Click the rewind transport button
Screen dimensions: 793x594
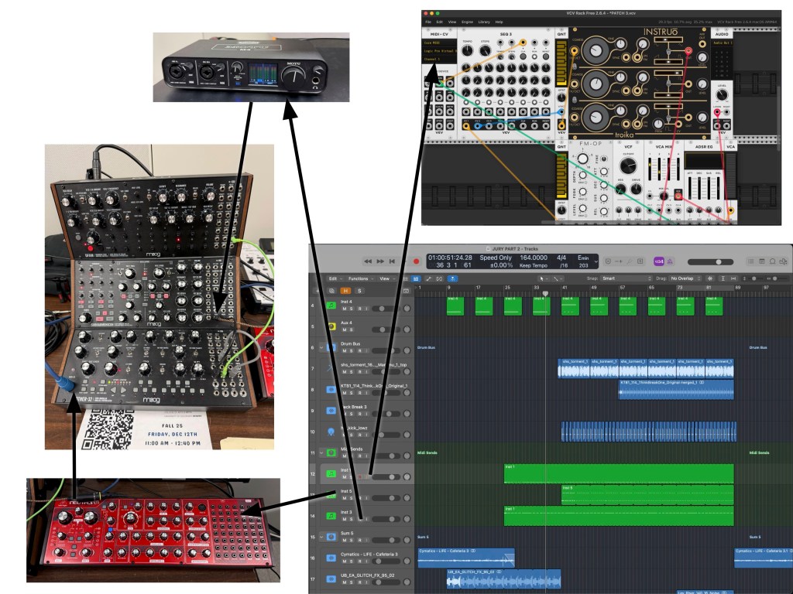pos(369,261)
